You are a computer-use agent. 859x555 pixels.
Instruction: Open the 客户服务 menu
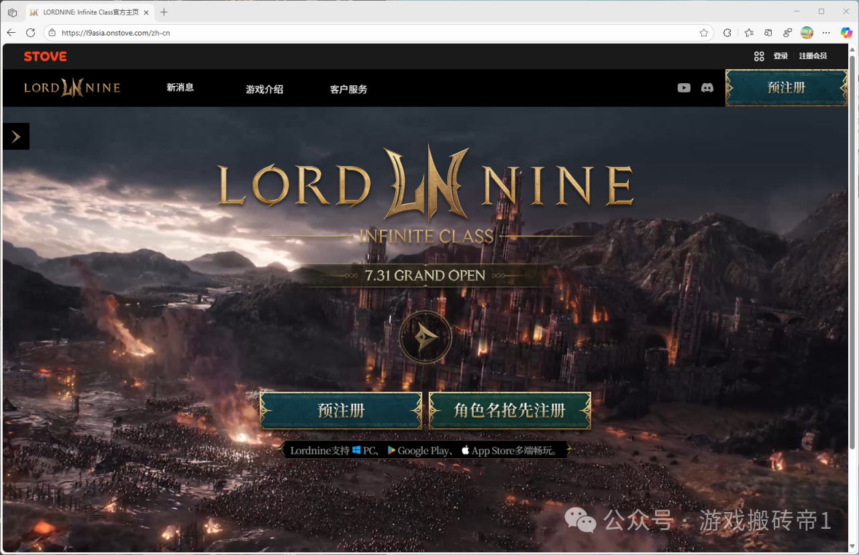(x=348, y=89)
